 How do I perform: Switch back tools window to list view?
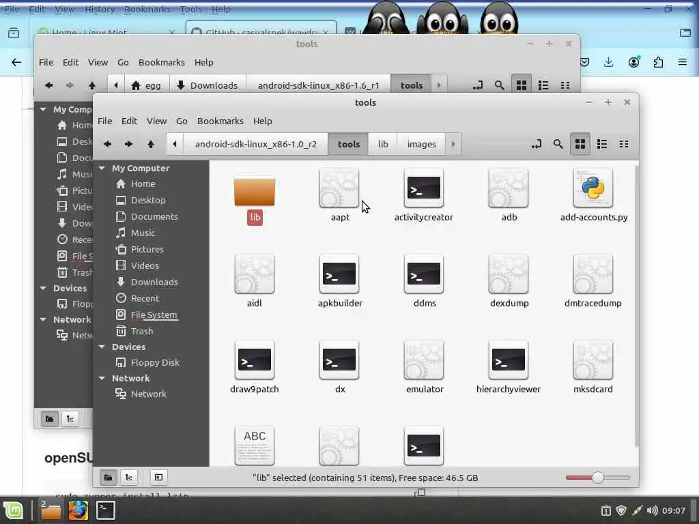pyautogui.click(x=543, y=85)
